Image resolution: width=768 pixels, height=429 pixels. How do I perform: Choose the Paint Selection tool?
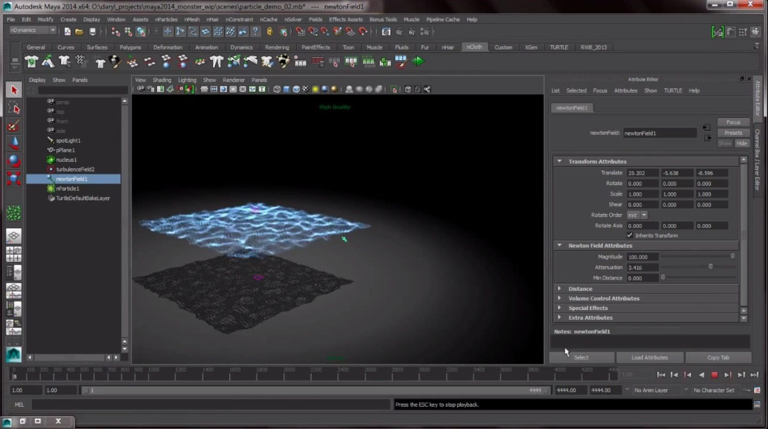tap(14, 125)
